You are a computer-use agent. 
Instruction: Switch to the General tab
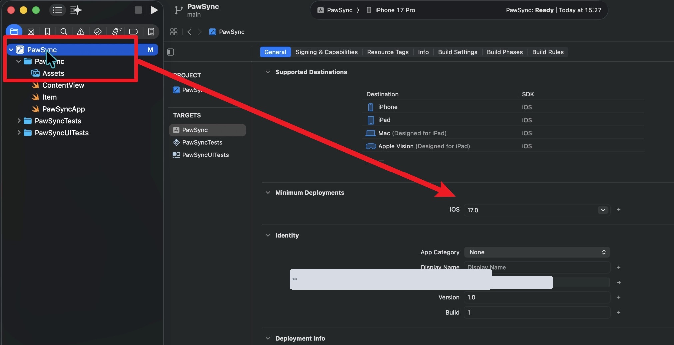pyautogui.click(x=275, y=52)
